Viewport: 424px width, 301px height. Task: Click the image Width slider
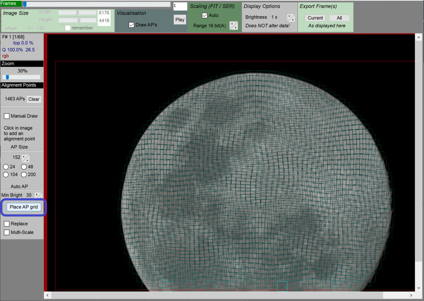pyautogui.click(x=77, y=13)
